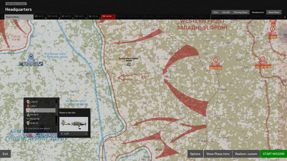Click the Ju 87 plane label
This screenshot has width=287, height=161.
click(66, 134)
